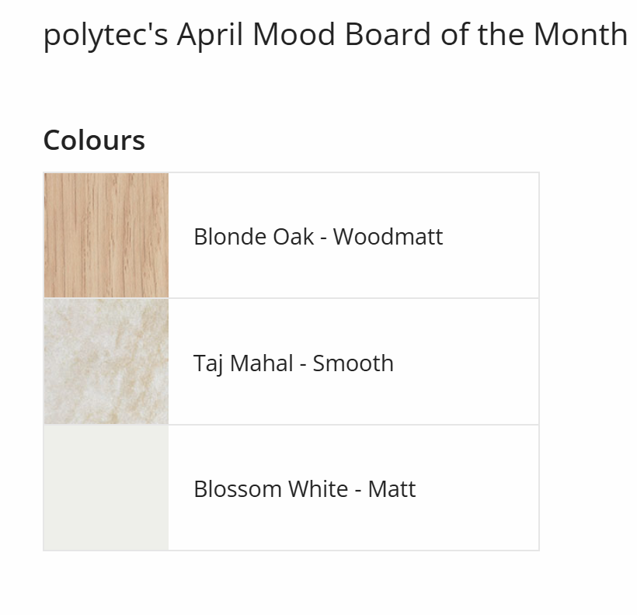The width and height of the screenshot is (637, 615).
Task: Click the "Smooth" finish text
Action: [353, 363]
